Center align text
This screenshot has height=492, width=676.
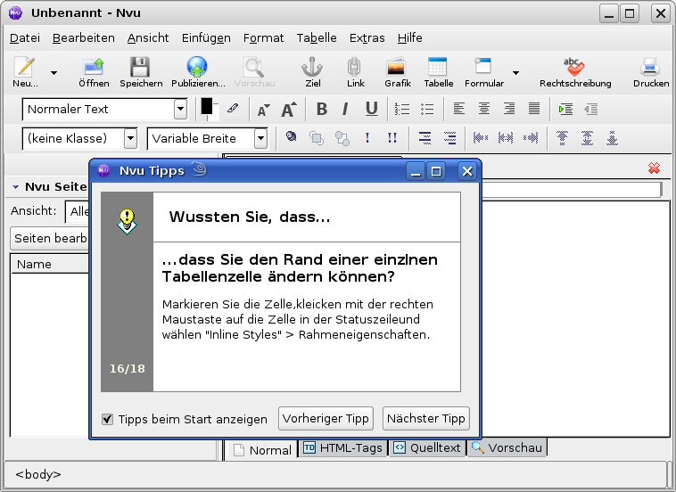[484, 109]
